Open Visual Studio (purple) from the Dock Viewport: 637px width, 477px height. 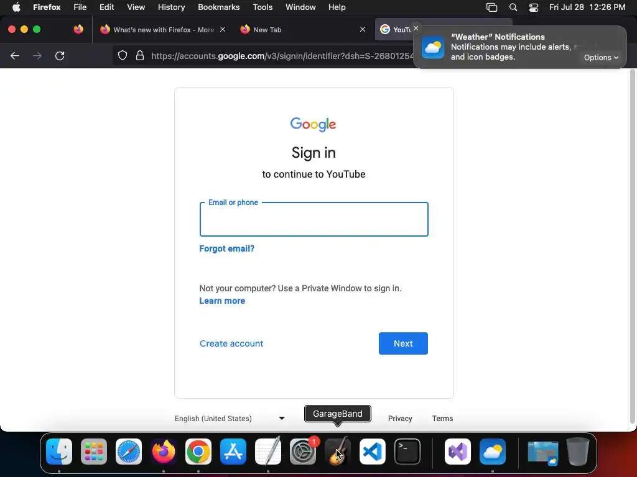[458, 452]
